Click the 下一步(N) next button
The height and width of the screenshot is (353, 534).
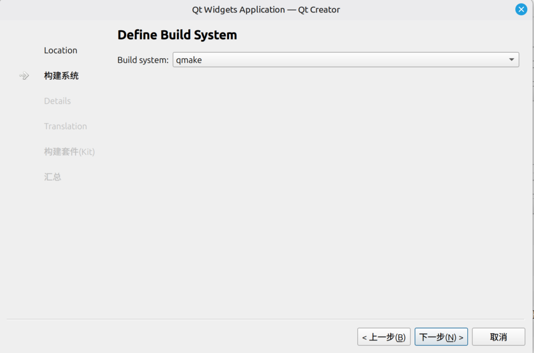[441, 337]
